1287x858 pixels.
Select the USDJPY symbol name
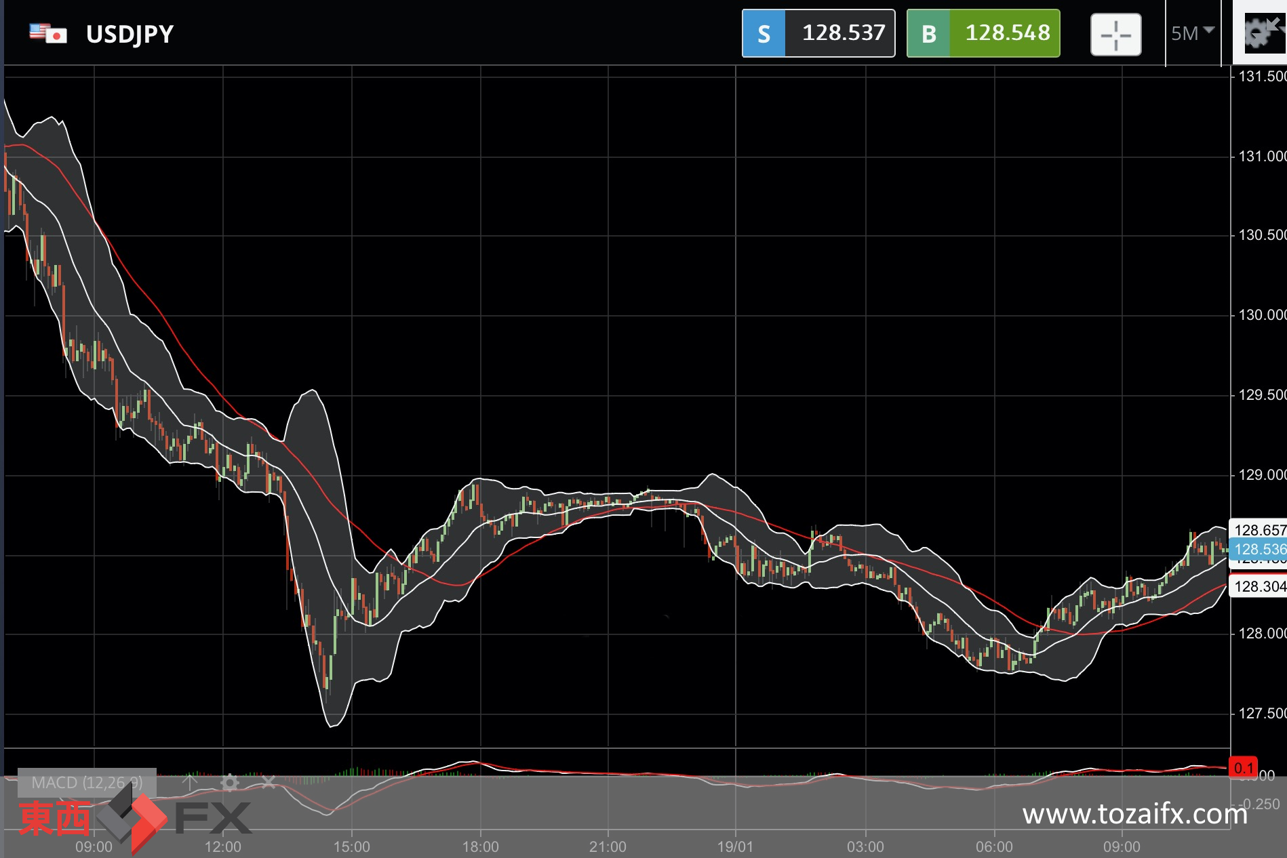point(130,34)
